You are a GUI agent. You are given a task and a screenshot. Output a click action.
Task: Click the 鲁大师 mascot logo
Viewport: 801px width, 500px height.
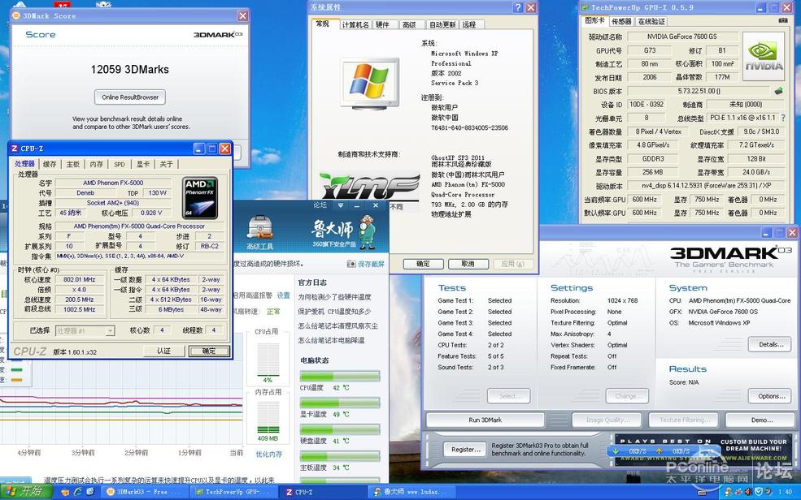pos(366,231)
